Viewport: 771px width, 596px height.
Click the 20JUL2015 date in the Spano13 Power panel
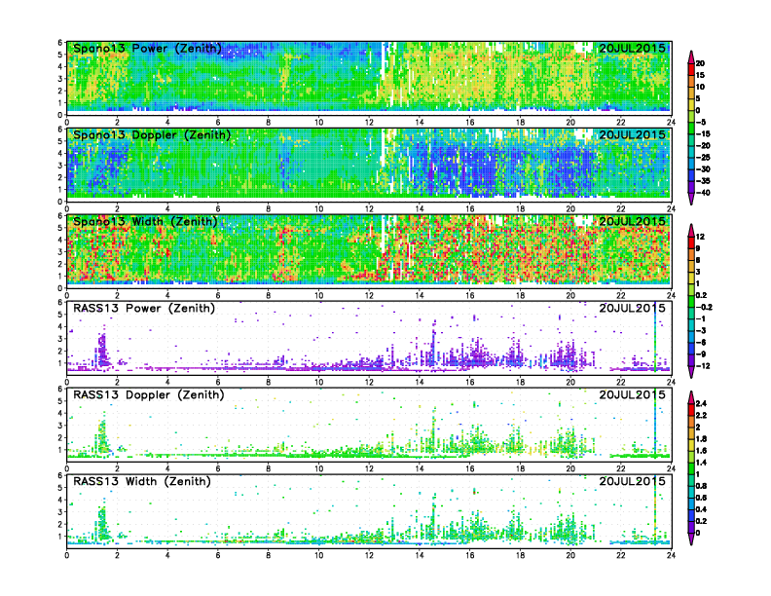click(x=632, y=49)
